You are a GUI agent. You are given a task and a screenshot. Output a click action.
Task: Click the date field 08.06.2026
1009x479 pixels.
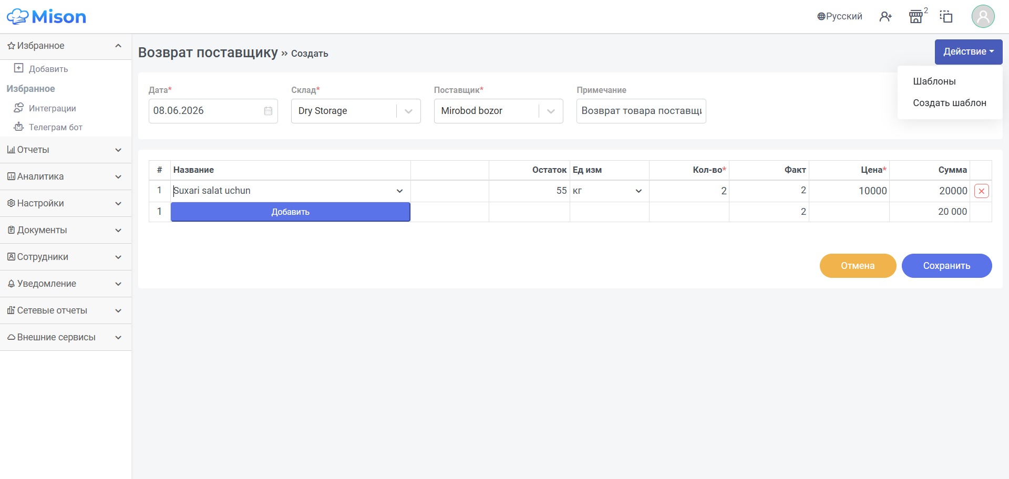click(x=213, y=111)
